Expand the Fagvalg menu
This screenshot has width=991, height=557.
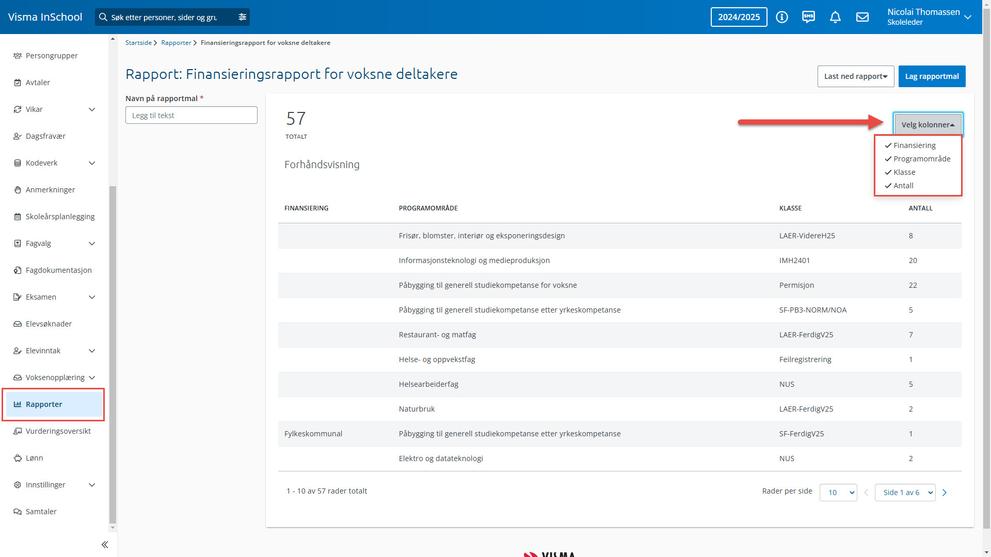(x=92, y=243)
